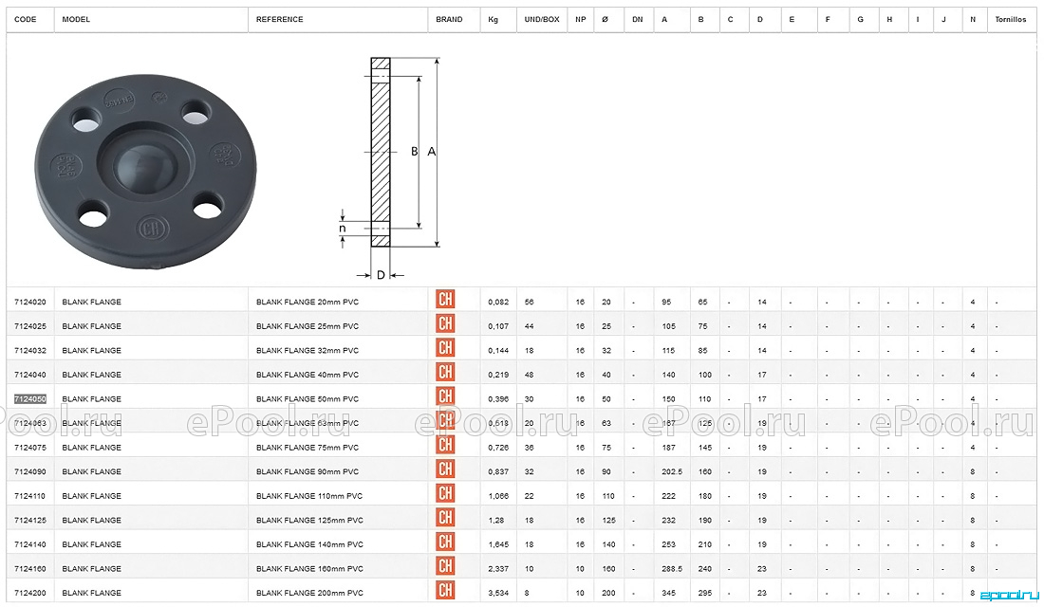Click reference BLANK FLANGE 110mm PVC
This screenshot has height=607, width=1044.
click(309, 496)
